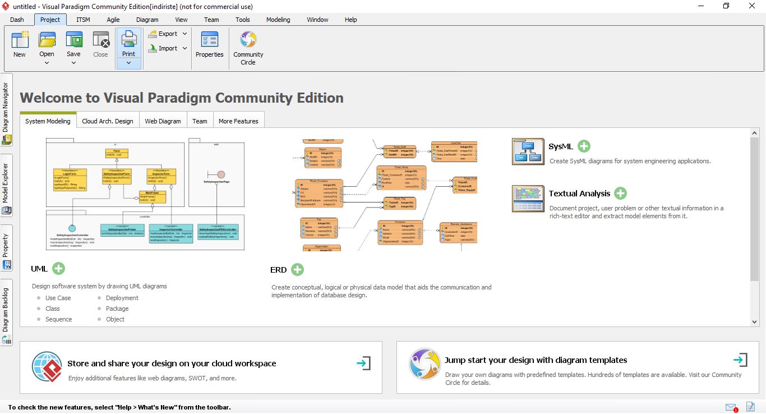Click 'Store and share your design' card title
The width and height of the screenshot is (766, 414).
click(x=172, y=364)
